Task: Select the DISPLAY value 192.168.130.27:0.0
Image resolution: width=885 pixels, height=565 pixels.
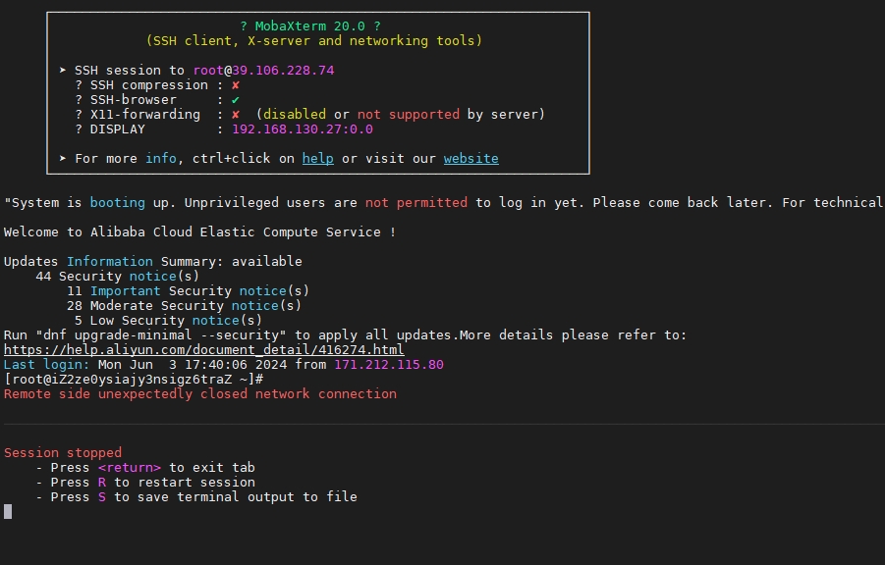Action: (x=303, y=129)
